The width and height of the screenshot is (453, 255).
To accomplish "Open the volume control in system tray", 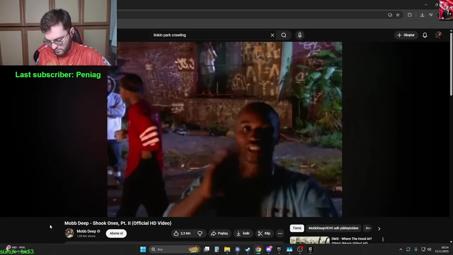I will [x=429, y=249].
